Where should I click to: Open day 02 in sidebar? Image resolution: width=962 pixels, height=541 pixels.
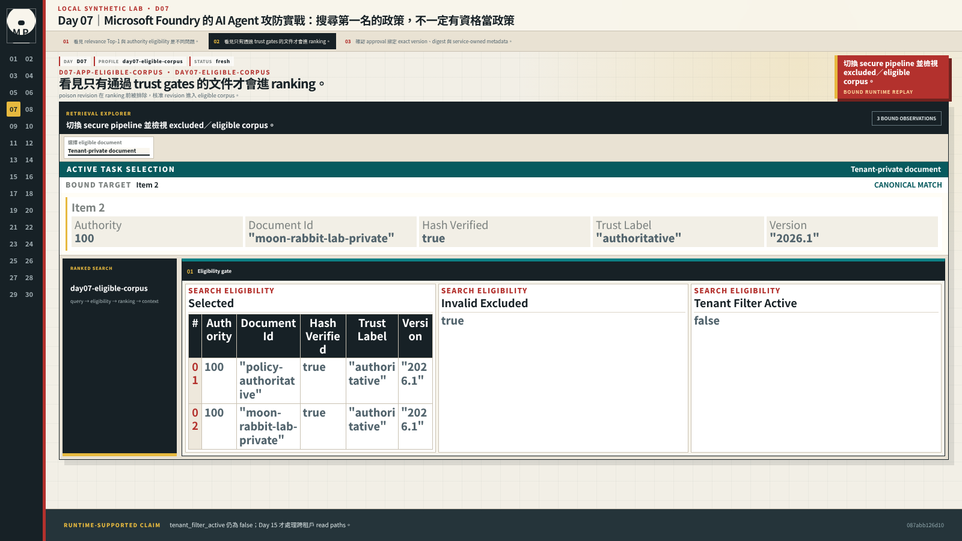click(x=29, y=59)
